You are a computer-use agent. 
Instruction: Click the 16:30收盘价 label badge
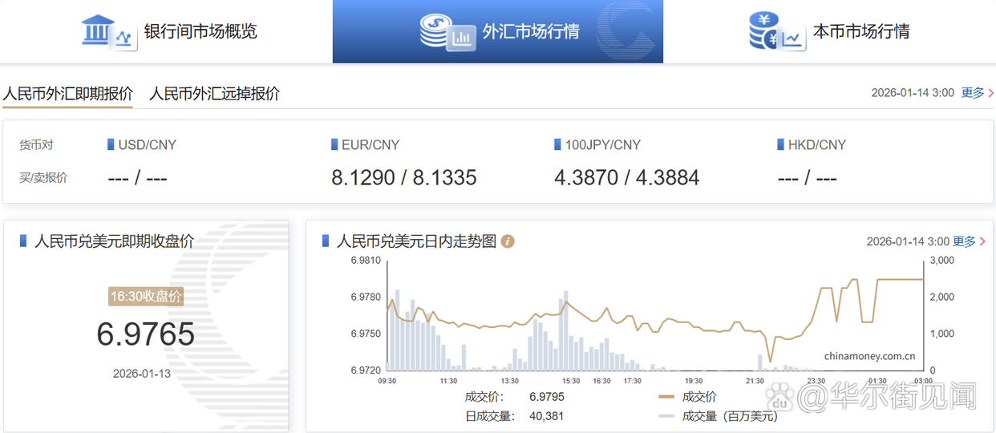(146, 296)
